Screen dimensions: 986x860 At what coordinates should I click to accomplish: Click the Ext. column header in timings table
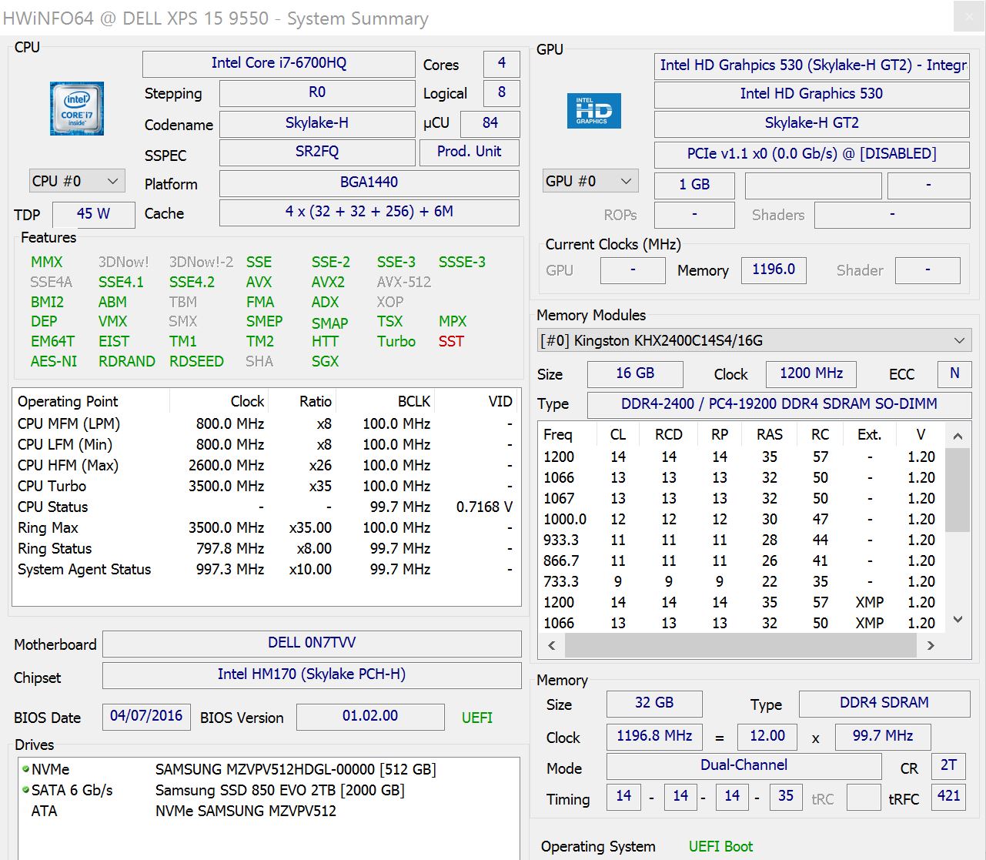click(870, 434)
